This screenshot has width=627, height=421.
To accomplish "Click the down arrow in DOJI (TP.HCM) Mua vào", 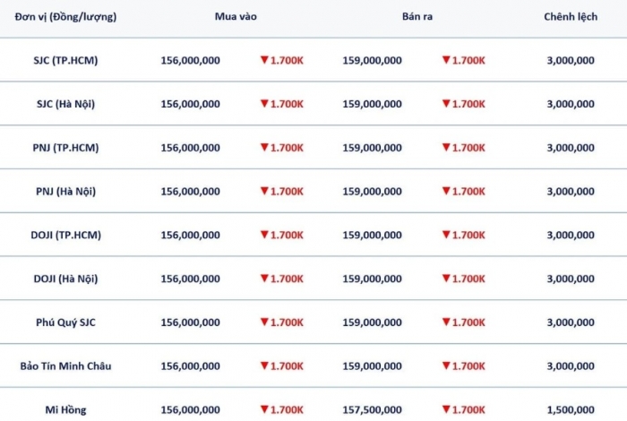I will (264, 234).
